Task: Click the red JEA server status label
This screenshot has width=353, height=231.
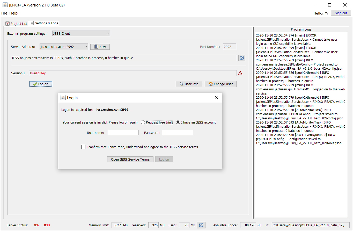Action: [36, 225]
